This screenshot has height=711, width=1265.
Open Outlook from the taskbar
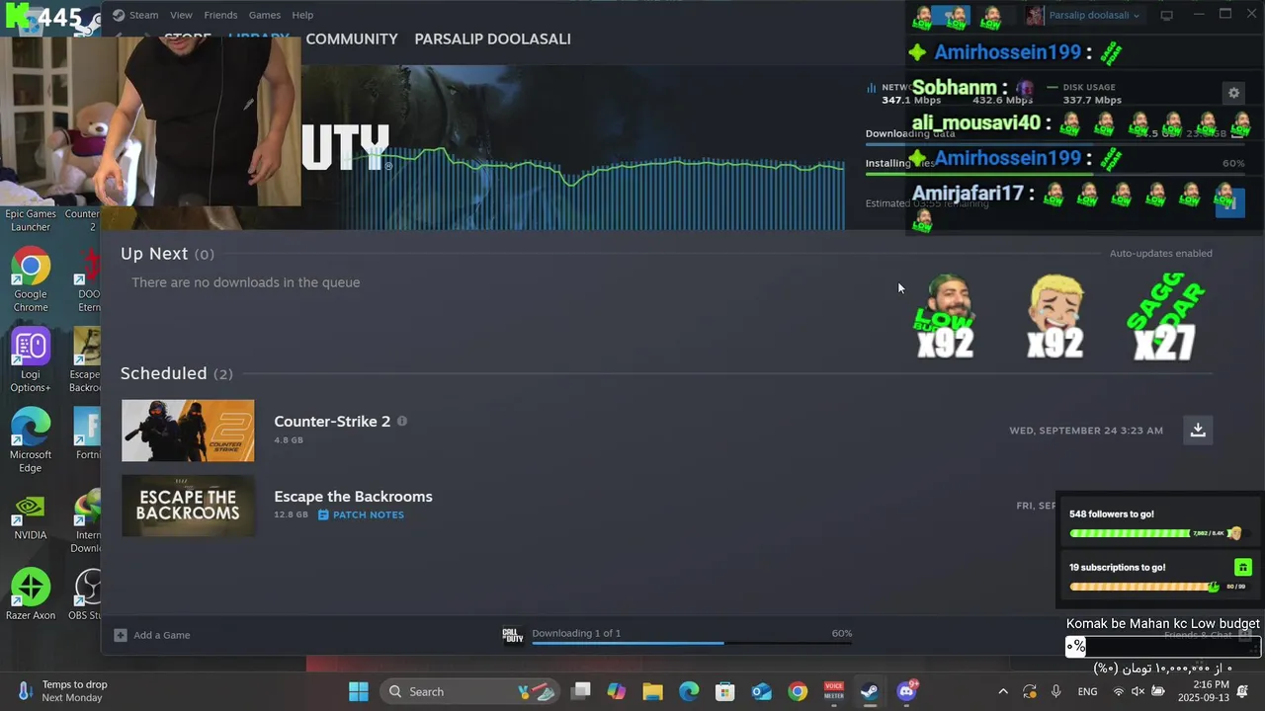pos(761,691)
